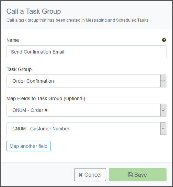Screen dimensions: 173x187
Task: Click the Task Group dropdown chevron arrow
Action: [x=163, y=81]
